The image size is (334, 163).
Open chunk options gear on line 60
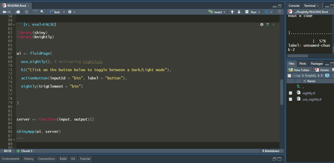click(262, 24)
